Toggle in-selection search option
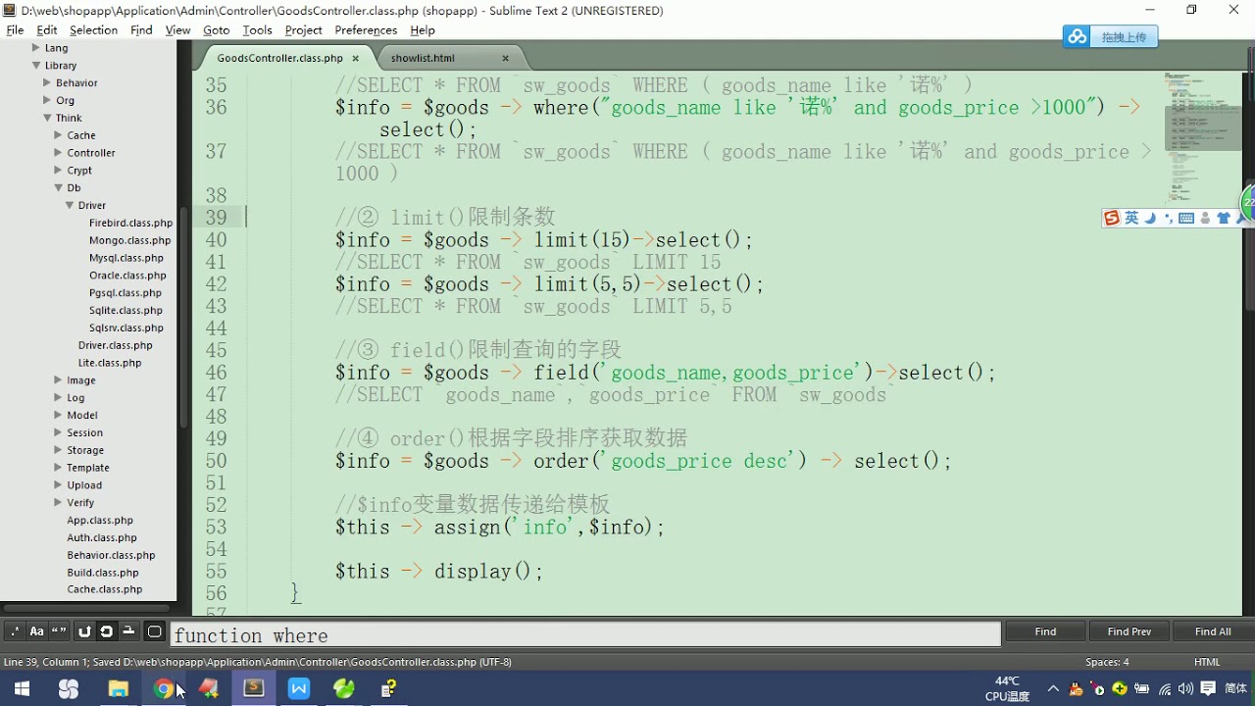 pos(128,631)
